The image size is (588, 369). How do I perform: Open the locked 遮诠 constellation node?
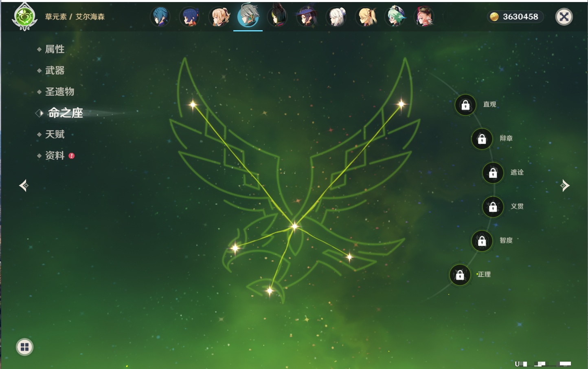(493, 172)
